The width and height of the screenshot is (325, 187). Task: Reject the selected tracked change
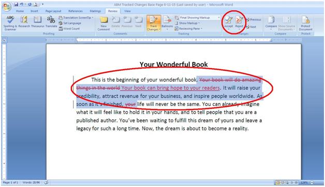(239, 23)
